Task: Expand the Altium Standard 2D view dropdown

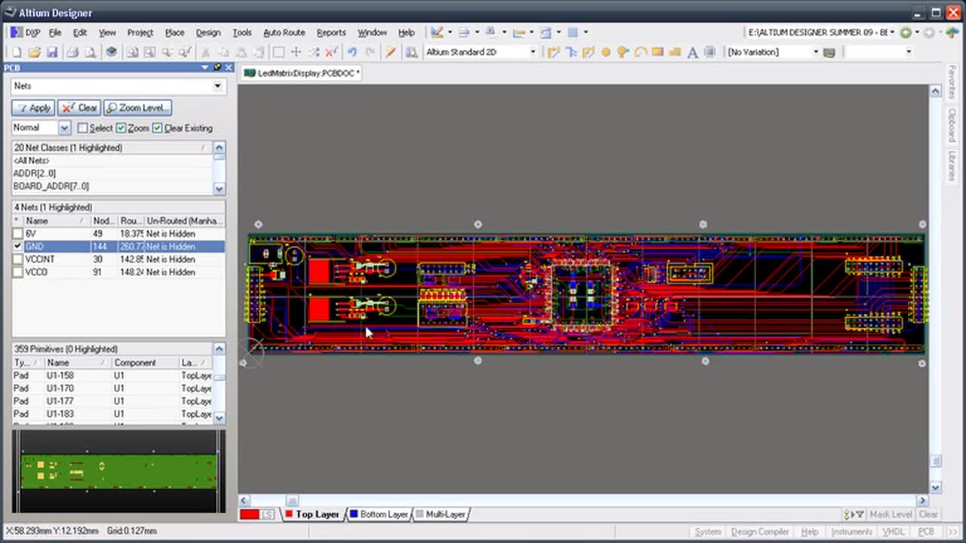Action: point(532,52)
